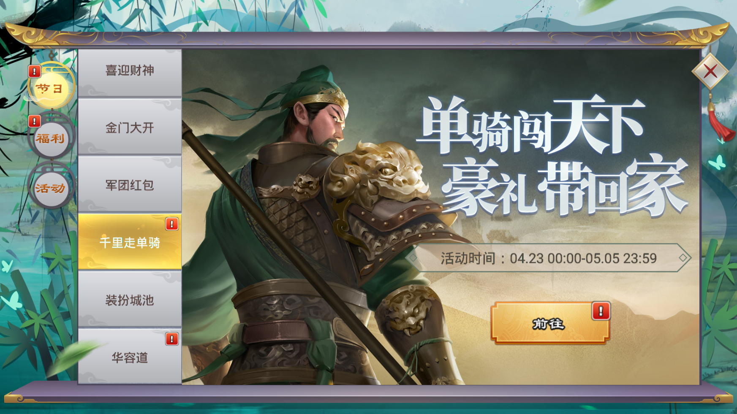
Task: Open the 节日 festival category medallion
Action: (x=51, y=87)
